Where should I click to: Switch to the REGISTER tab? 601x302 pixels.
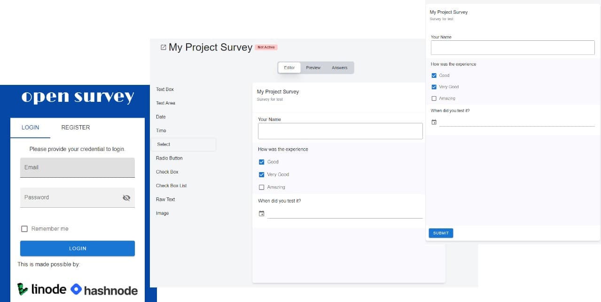(x=76, y=128)
